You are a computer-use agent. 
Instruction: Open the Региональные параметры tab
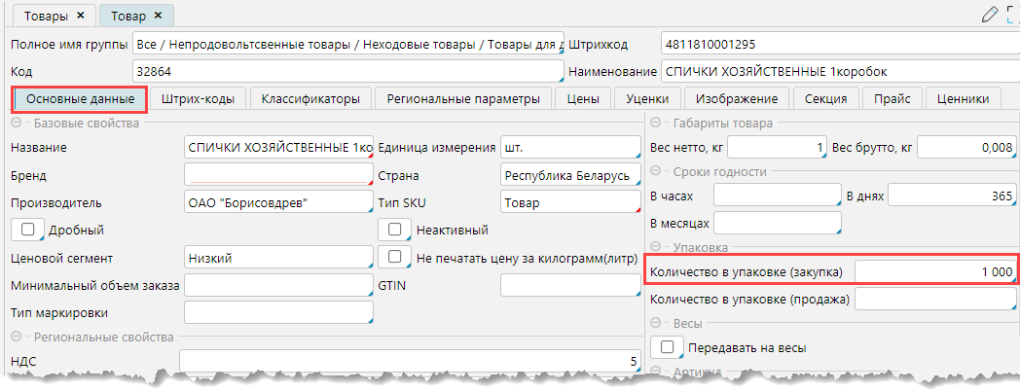[x=462, y=98]
